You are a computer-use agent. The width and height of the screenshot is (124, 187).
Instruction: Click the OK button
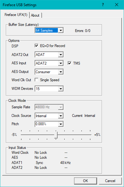(x=85, y=181)
